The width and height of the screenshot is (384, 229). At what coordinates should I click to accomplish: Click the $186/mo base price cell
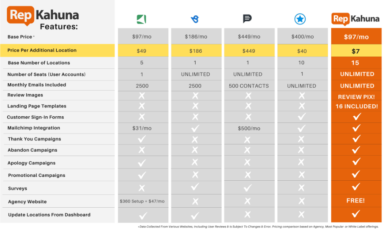point(196,37)
